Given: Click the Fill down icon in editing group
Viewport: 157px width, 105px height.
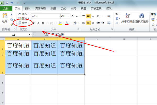Looking at the screenshot, I should point(117,18).
